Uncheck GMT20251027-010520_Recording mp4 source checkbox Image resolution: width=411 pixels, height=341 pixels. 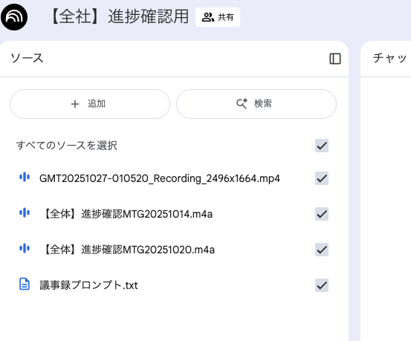point(322,178)
